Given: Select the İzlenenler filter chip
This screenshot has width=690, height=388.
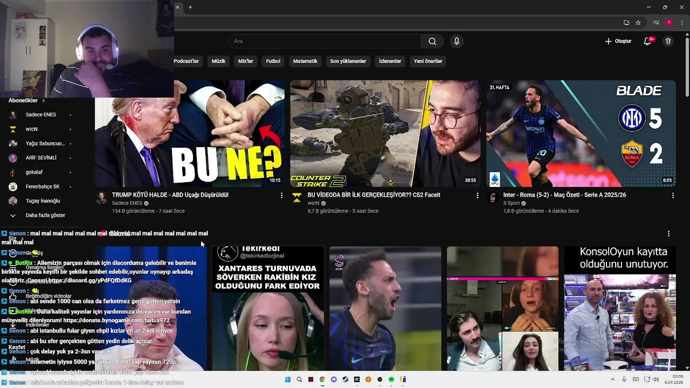Looking at the screenshot, I should click(x=390, y=61).
